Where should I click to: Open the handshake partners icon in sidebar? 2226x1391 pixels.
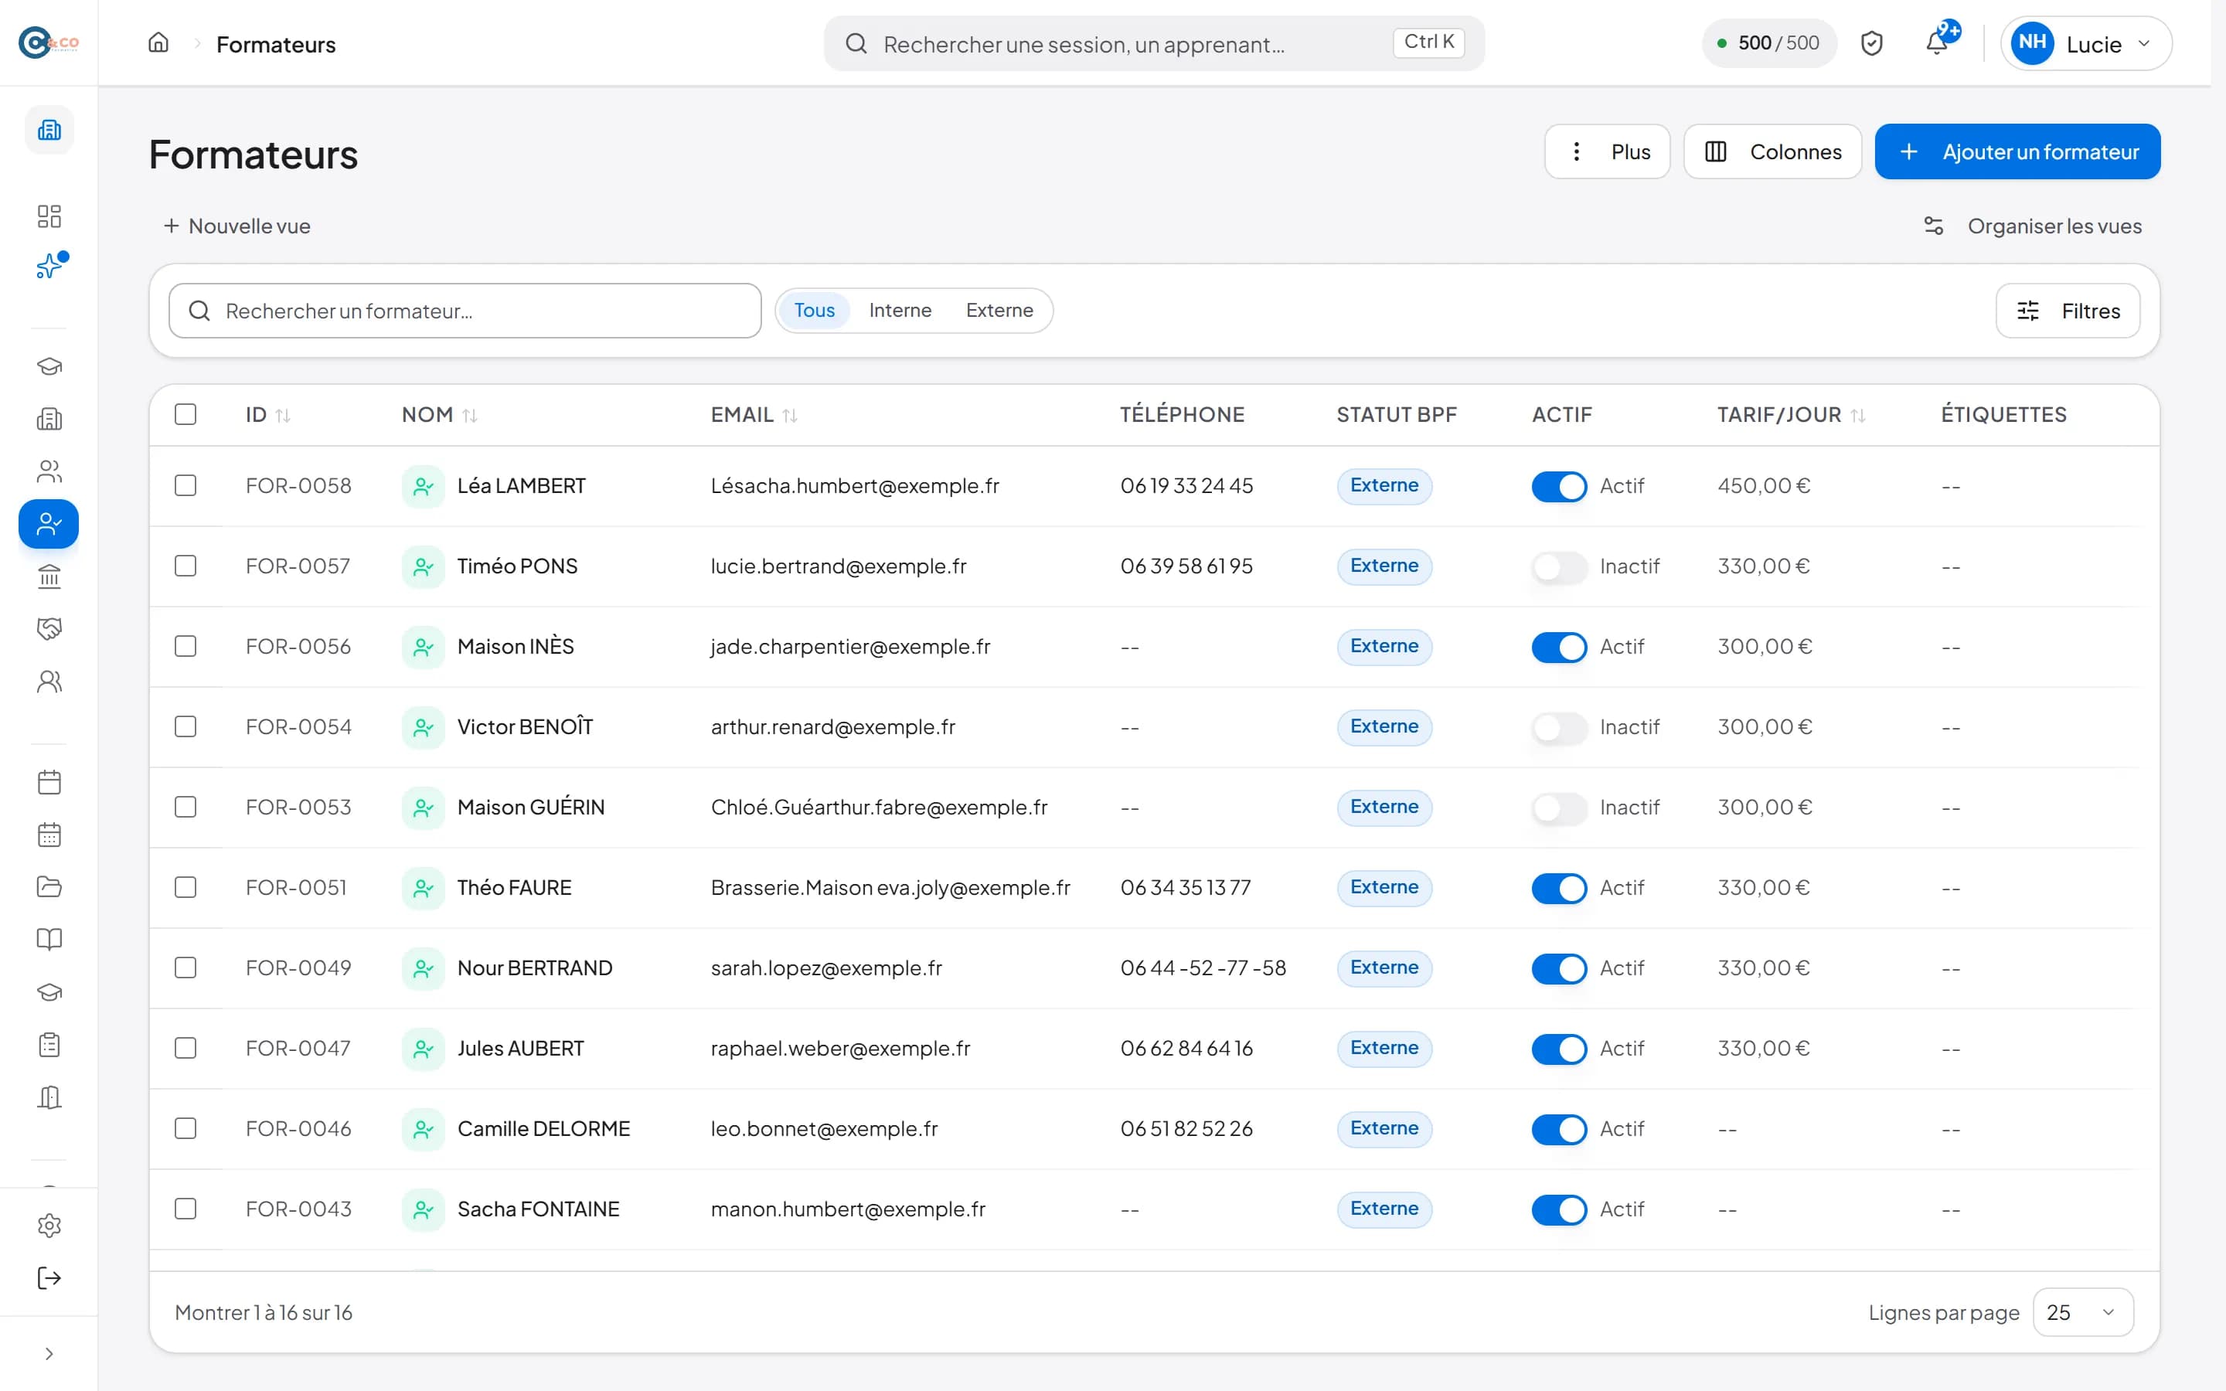(49, 628)
